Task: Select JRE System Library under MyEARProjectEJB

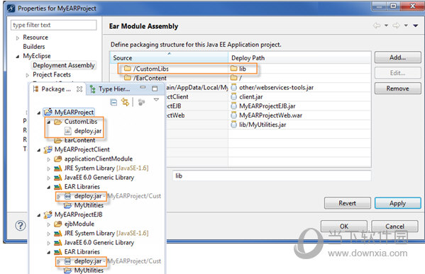Action: point(106,233)
